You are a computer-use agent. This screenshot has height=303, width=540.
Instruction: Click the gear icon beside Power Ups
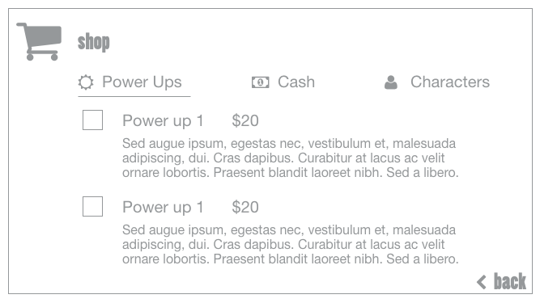pos(85,82)
